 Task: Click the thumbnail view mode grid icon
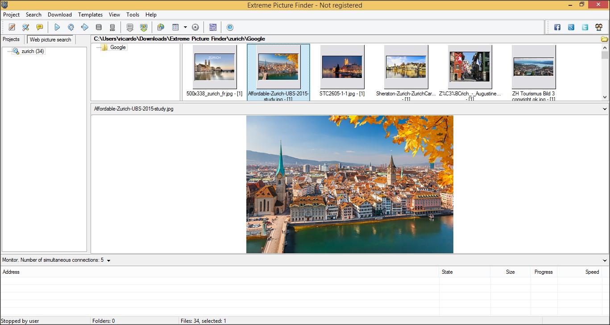[x=175, y=27]
